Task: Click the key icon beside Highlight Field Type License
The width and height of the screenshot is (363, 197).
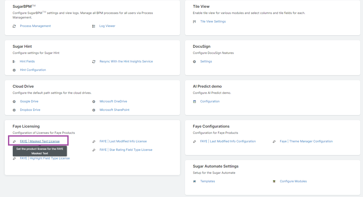Action: pyautogui.click(x=14, y=158)
